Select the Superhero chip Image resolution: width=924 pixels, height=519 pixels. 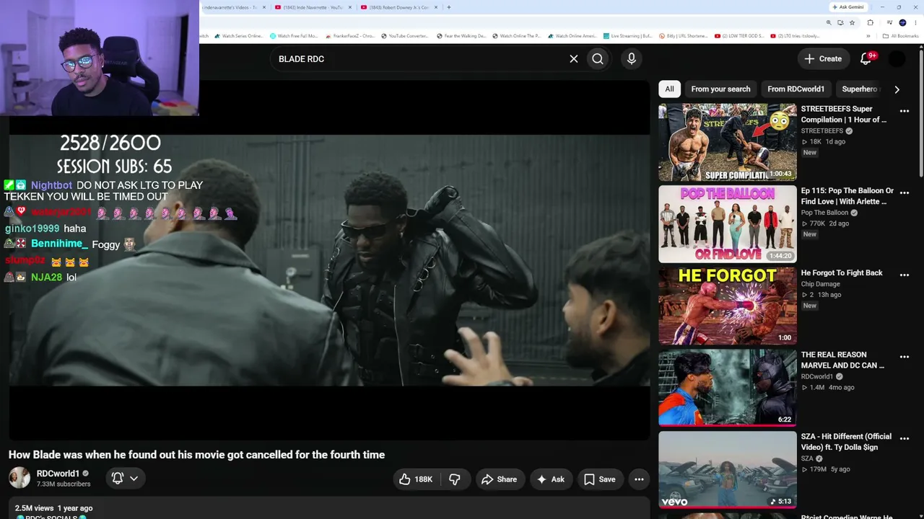[860, 89]
